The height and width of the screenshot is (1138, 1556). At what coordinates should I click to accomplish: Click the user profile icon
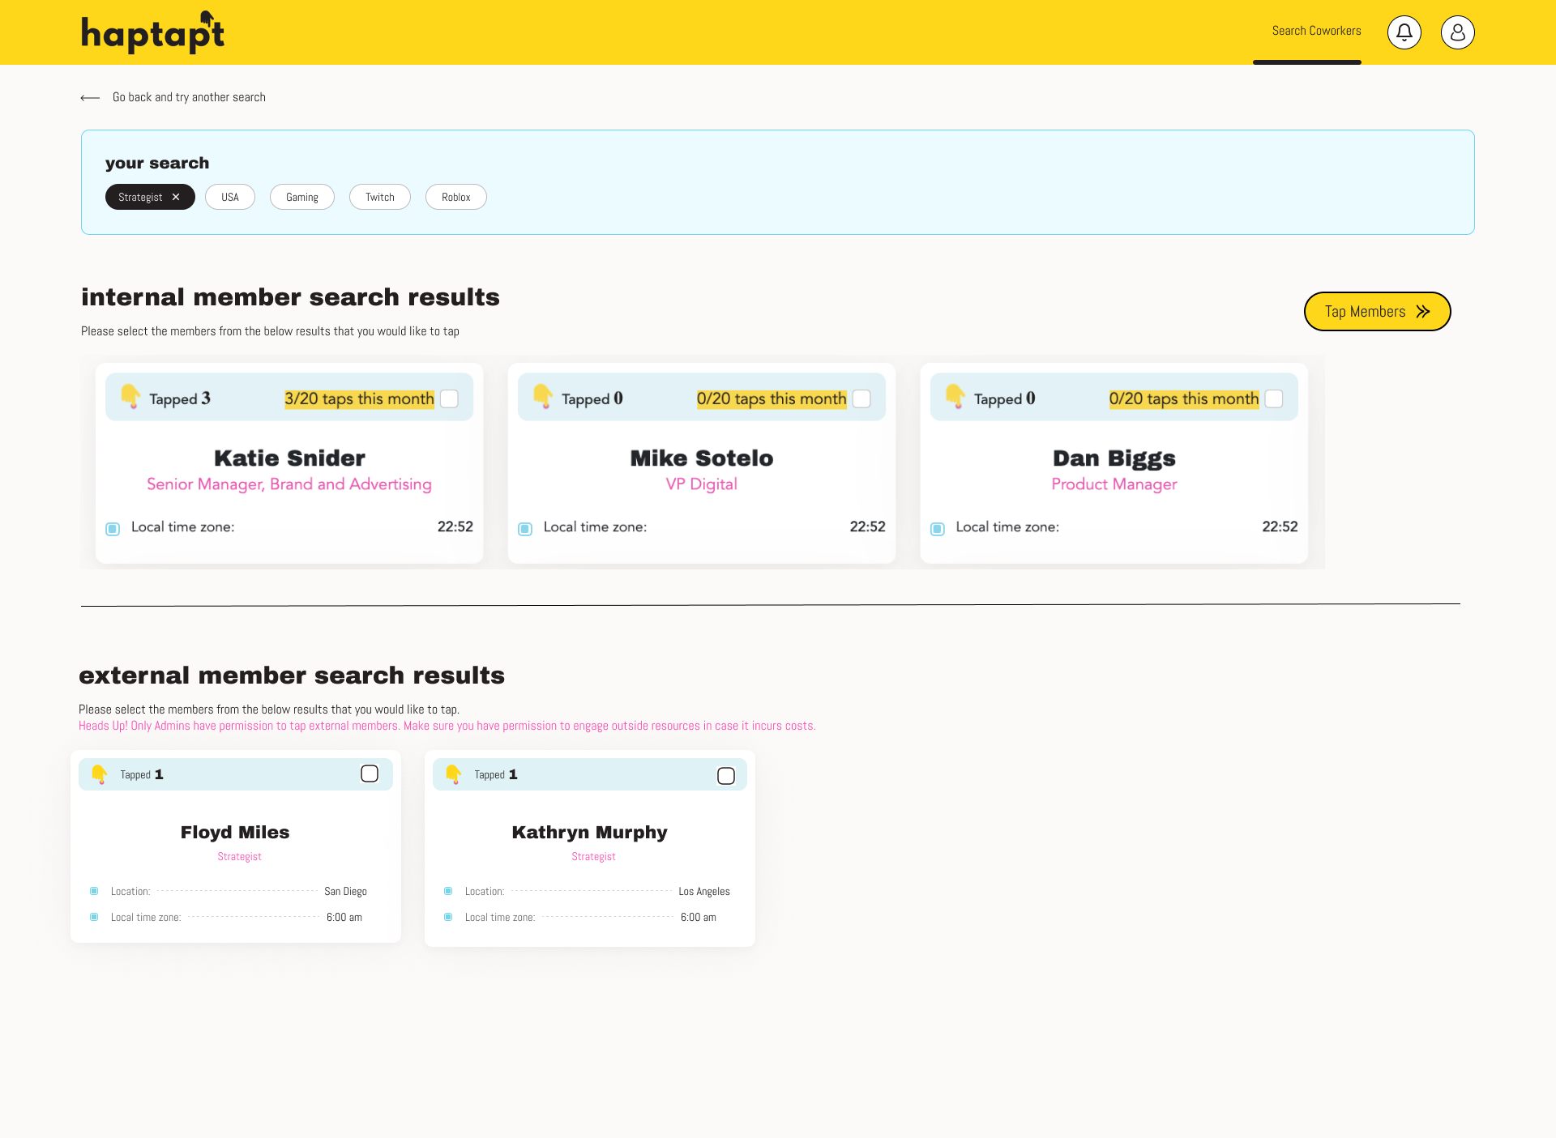1458,32
